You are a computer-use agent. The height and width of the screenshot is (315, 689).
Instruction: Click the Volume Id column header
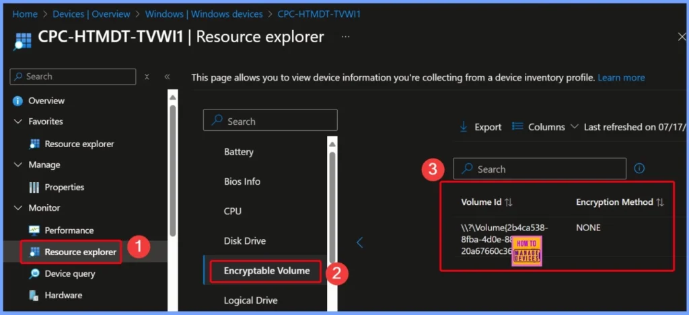click(x=482, y=202)
